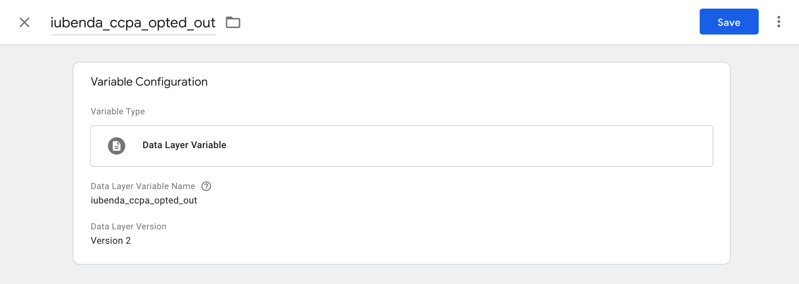Click the folder icon beside the variable title
Viewport: 799px width, 284px height.
(x=233, y=22)
